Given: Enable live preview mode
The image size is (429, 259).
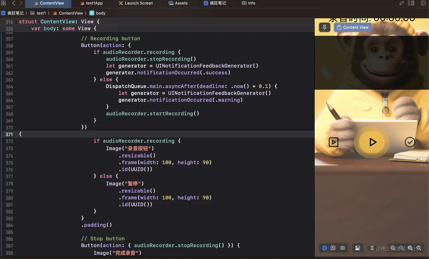Looking at the screenshot, I should coord(324,248).
